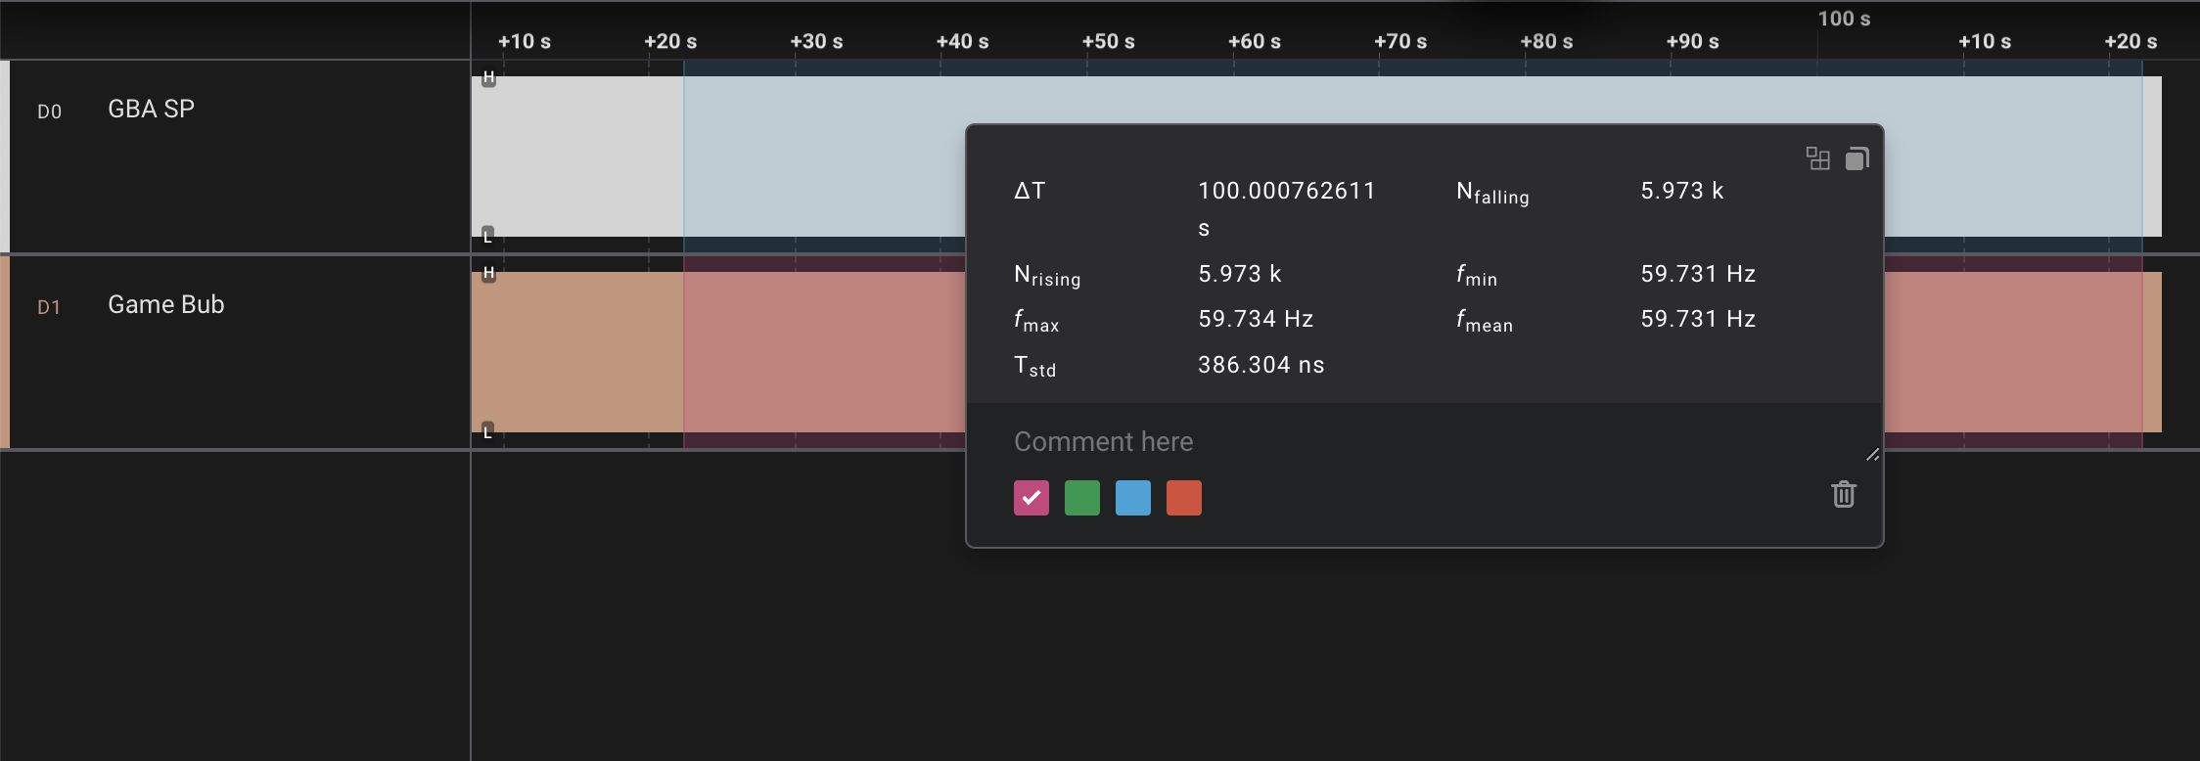
Task: Click the +50 s timeline marker
Action: (1108, 42)
